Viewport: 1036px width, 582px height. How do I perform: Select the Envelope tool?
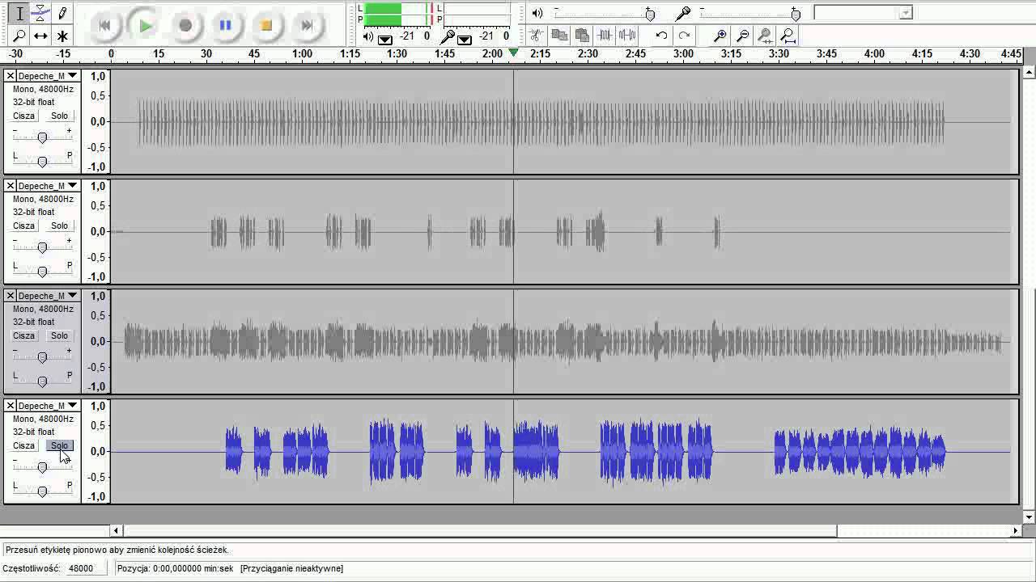[40, 14]
